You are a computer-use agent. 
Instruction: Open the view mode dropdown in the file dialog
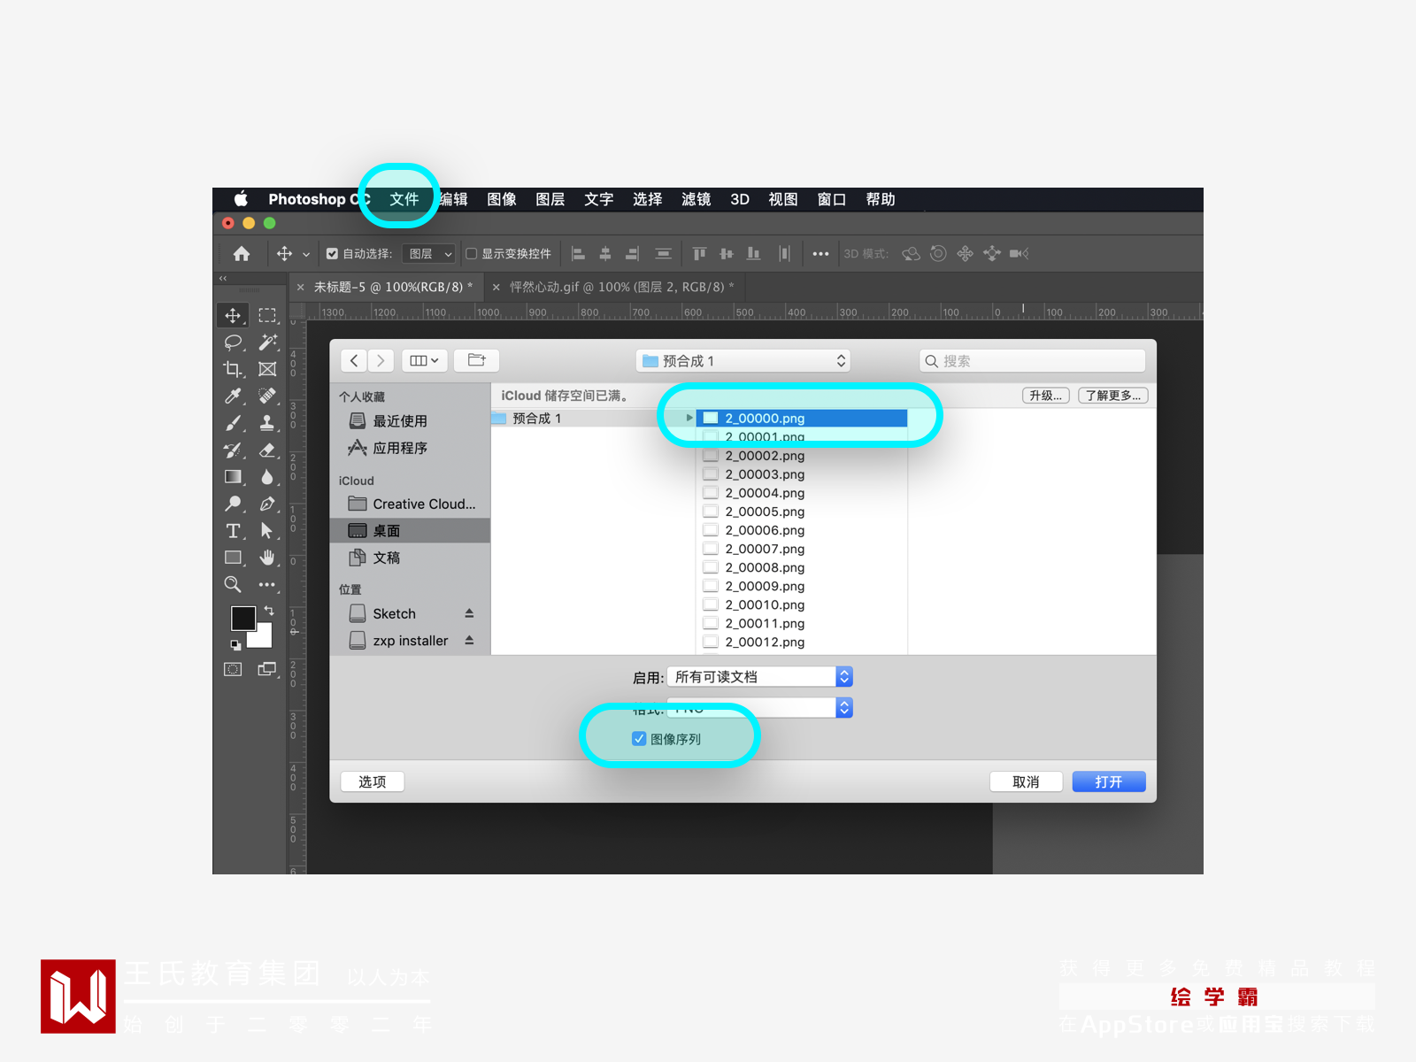[424, 360]
